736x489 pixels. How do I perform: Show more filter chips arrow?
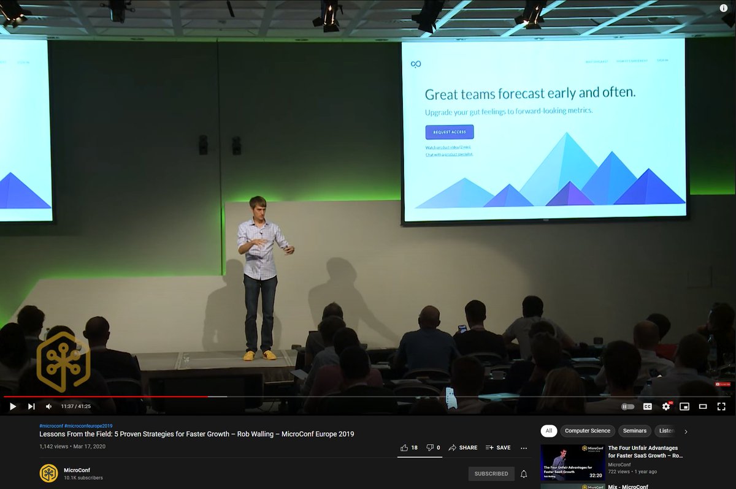tap(686, 431)
